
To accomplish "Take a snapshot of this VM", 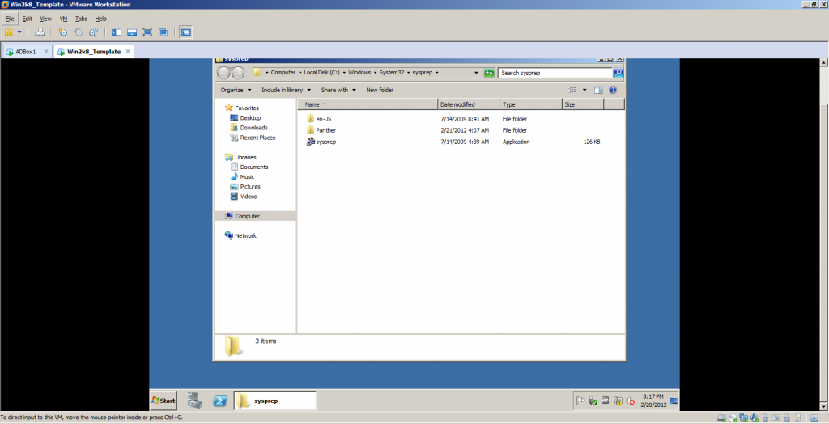I will click(x=63, y=32).
